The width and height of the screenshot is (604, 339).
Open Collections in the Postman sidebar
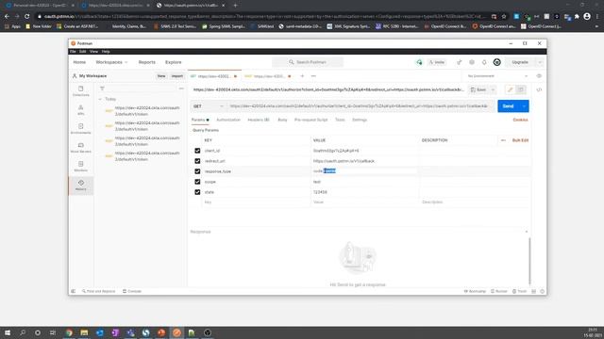click(81, 90)
